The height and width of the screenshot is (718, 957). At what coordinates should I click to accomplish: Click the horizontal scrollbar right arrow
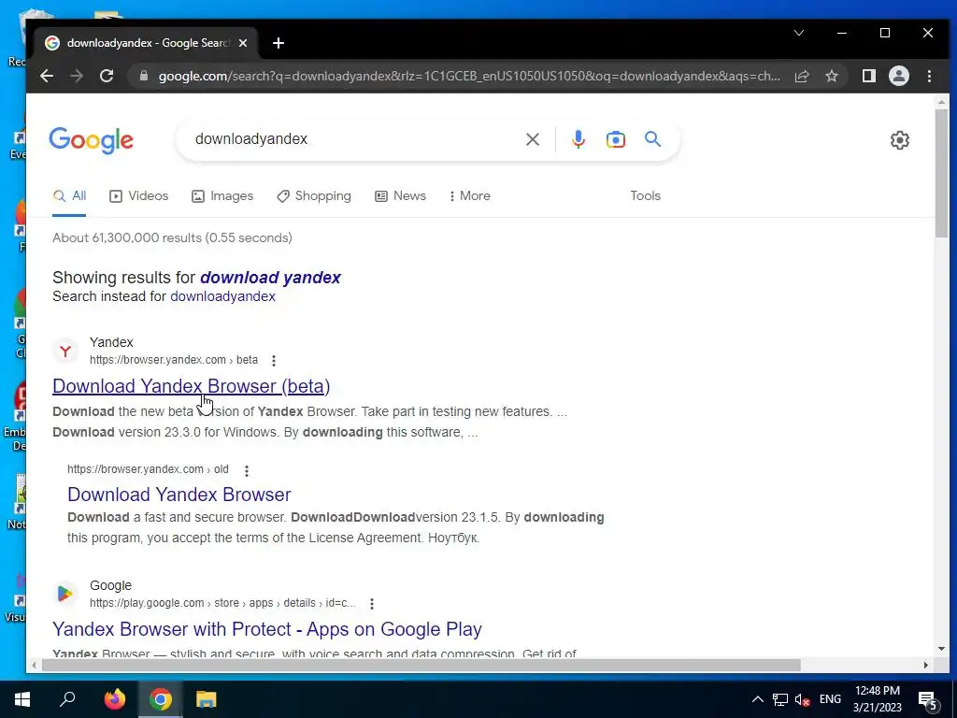[x=925, y=665]
